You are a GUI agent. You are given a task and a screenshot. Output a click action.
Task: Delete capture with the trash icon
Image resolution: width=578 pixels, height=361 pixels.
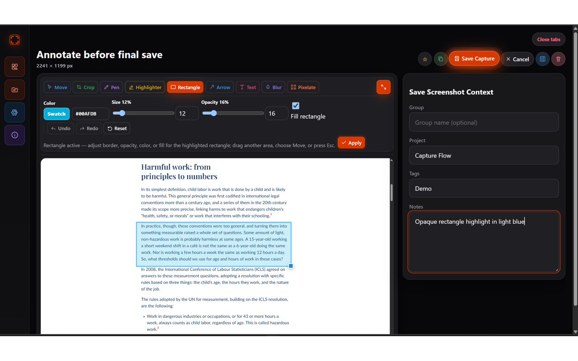click(x=558, y=59)
